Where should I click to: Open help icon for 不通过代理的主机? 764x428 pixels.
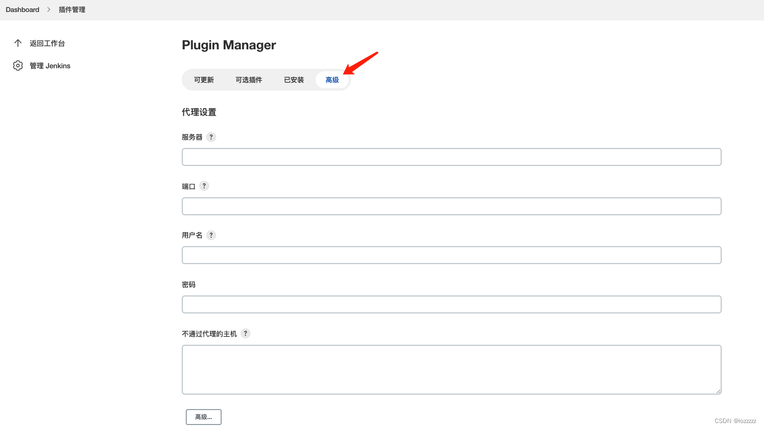tap(246, 333)
